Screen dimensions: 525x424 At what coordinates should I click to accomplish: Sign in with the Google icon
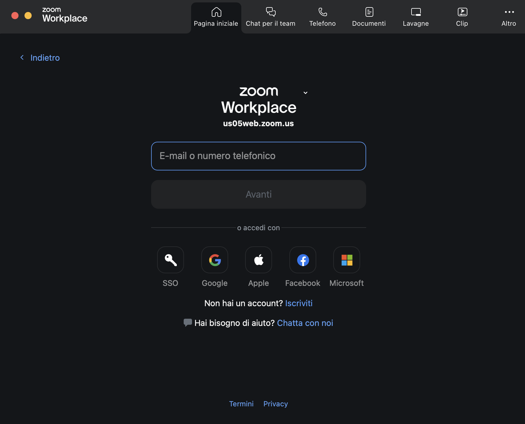pyautogui.click(x=214, y=260)
